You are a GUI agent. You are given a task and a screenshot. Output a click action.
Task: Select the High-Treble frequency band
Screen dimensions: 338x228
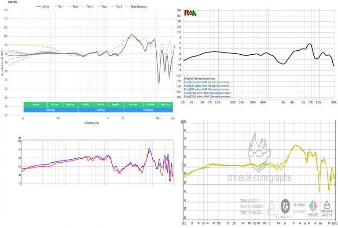point(165,104)
